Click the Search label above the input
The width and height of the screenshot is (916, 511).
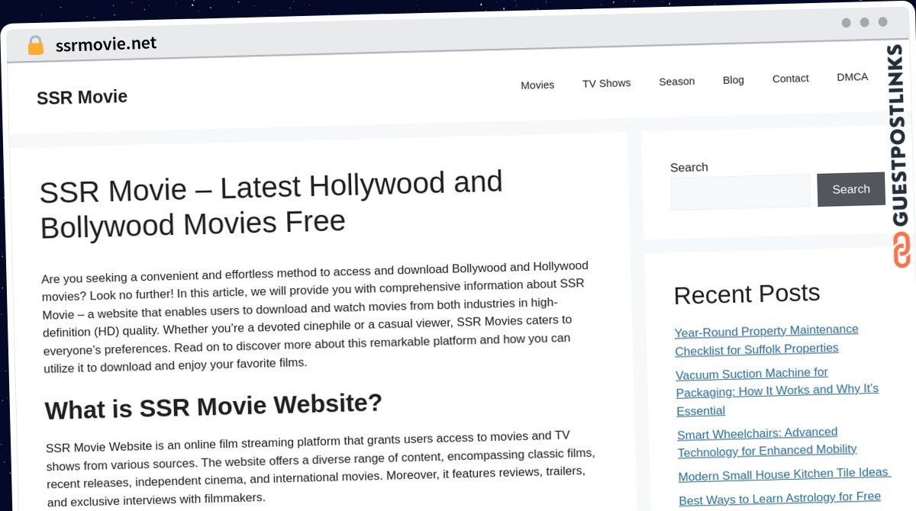coord(689,167)
